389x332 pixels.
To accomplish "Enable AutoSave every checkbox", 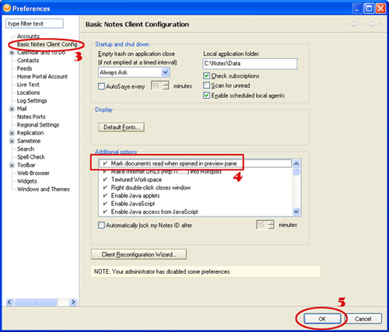I will (101, 86).
